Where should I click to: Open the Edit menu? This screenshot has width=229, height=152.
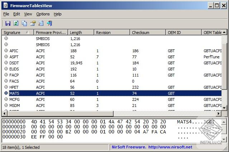[x=16, y=14]
